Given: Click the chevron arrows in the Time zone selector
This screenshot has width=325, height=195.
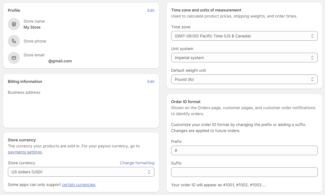Looking at the screenshot, I should (x=312, y=36).
